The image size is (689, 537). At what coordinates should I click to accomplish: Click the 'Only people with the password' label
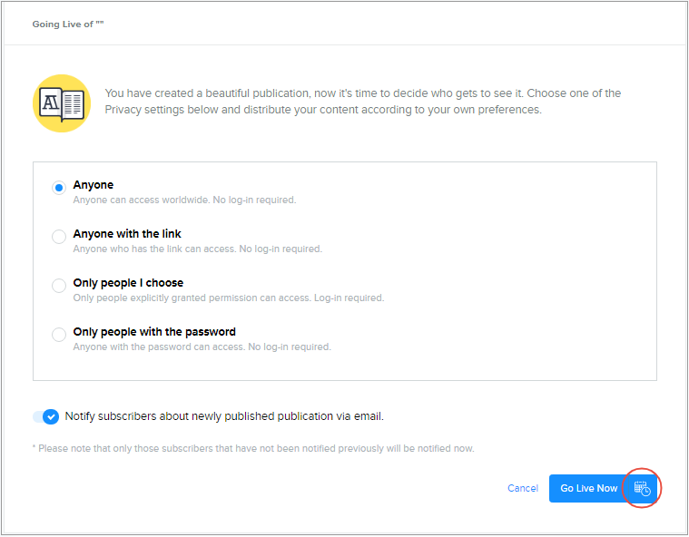pyautogui.click(x=154, y=332)
